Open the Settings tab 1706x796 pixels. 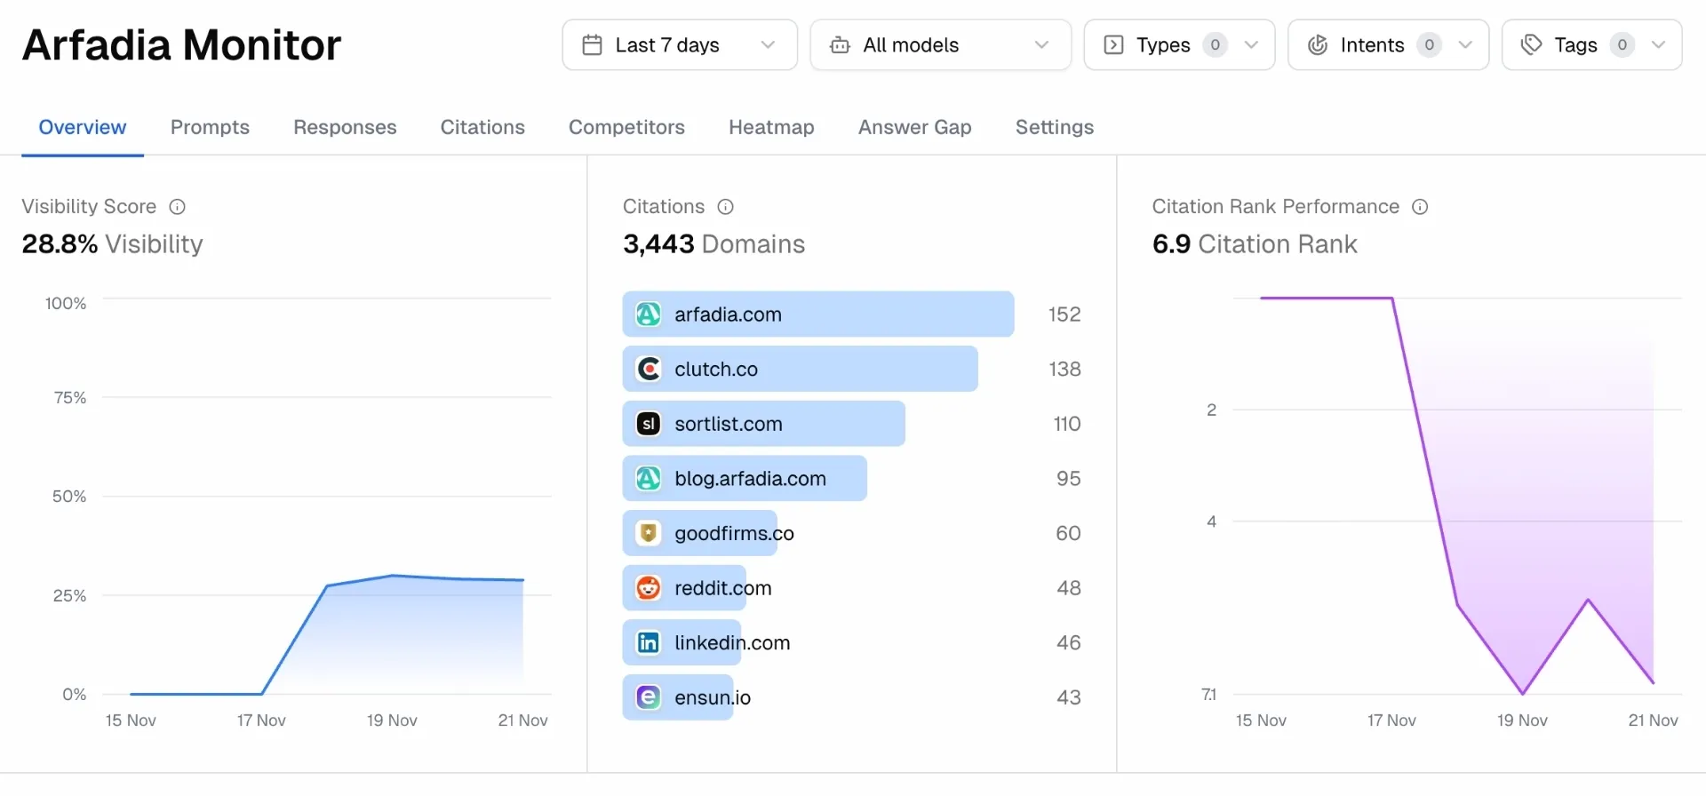pyautogui.click(x=1055, y=127)
